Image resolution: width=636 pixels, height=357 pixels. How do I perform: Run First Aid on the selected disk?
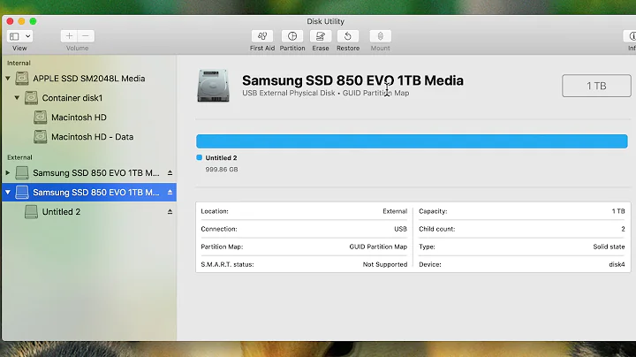(262, 36)
